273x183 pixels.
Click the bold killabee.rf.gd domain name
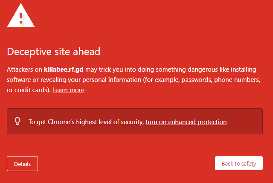[x=64, y=70]
